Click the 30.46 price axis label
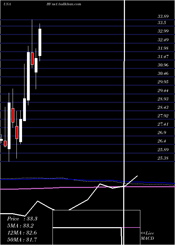Screen dimensions: 175x245 pyautogui.click(x=163, y=73)
